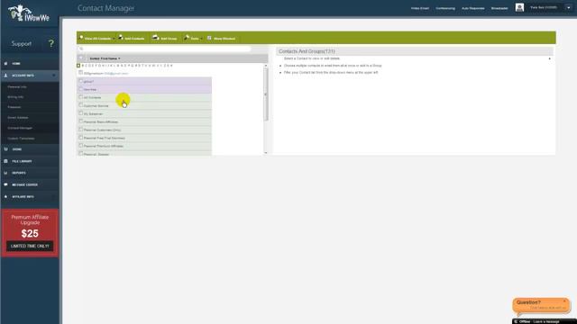Open Auto Responder in top navigation

click(472, 8)
